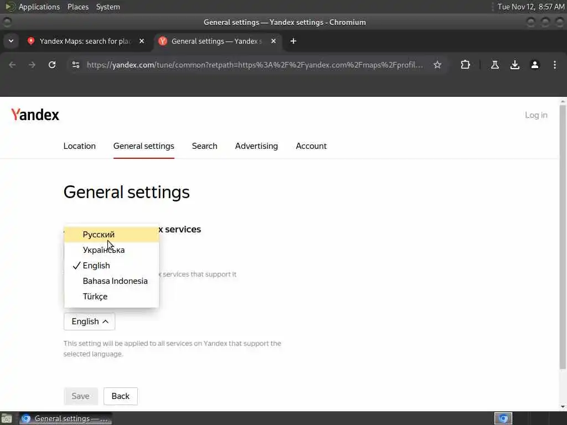Click the Back button

click(x=120, y=396)
